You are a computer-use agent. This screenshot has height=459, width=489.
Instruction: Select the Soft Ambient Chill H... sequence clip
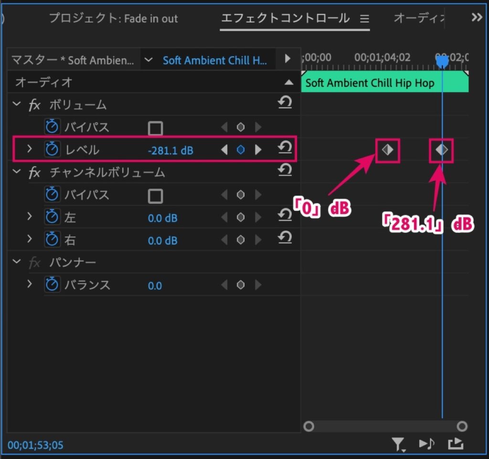pos(214,60)
